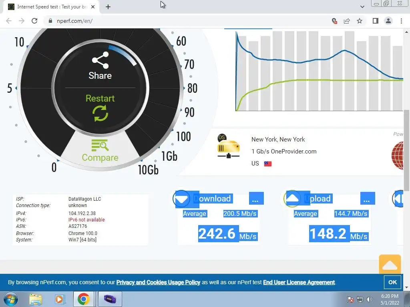Click the New York, New York server location
The height and width of the screenshot is (307, 410).
click(x=278, y=140)
